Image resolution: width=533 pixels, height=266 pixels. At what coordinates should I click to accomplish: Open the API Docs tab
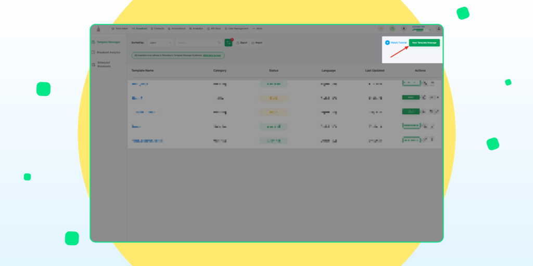coord(213,29)
